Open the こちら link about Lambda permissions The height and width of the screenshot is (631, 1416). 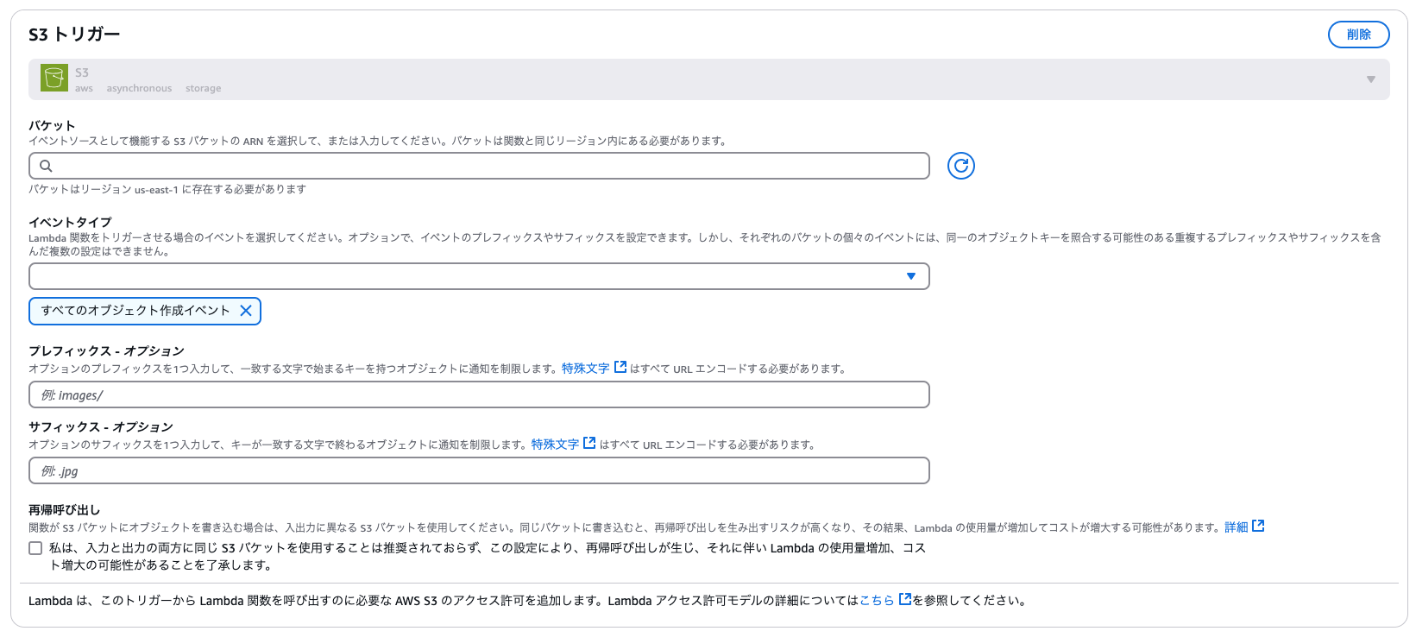pyautogui.click(x=877, y=601)
